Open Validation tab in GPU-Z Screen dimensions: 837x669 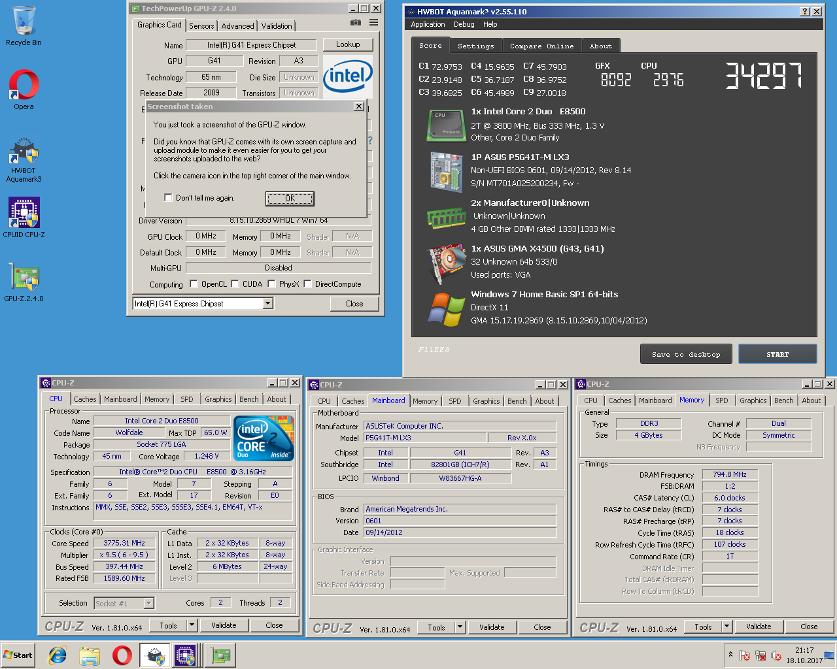(277, 26)
